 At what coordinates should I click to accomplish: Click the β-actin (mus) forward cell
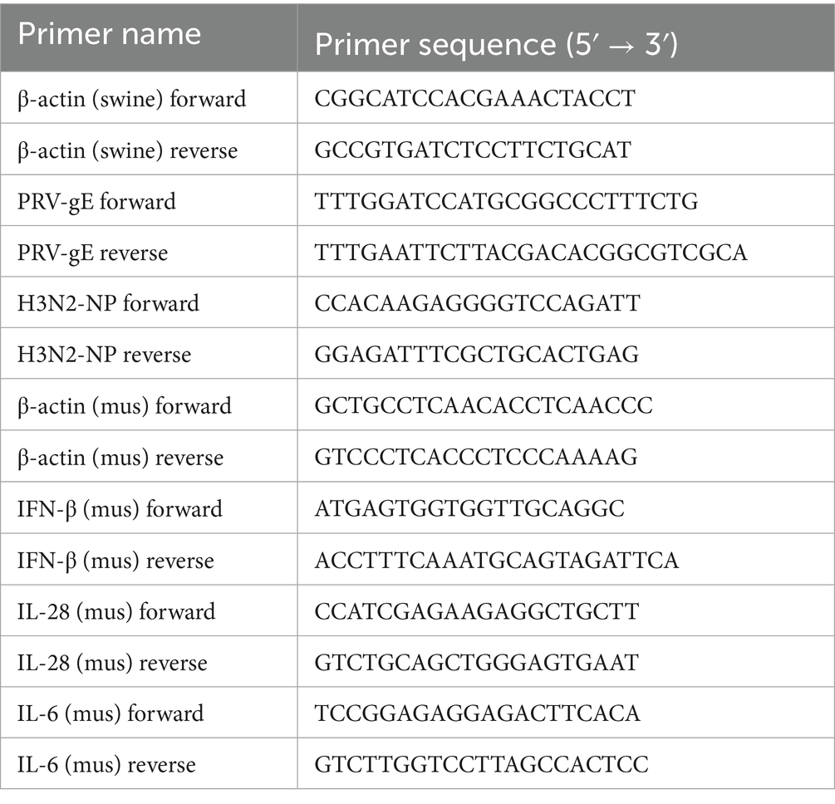point(125,406)
